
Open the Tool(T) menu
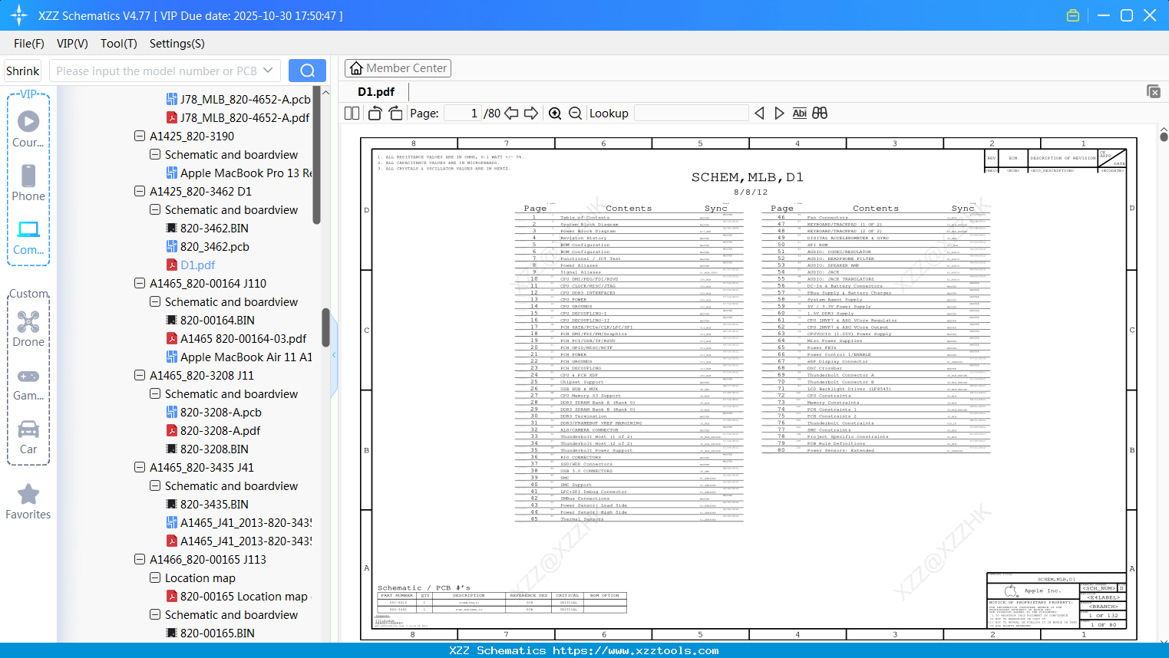tap(119, 44)
